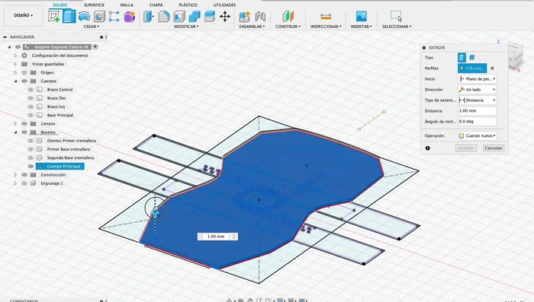Activate component radio on Soporte Engrane
This screenshot has height=302, width=534.
coord(95,47)
